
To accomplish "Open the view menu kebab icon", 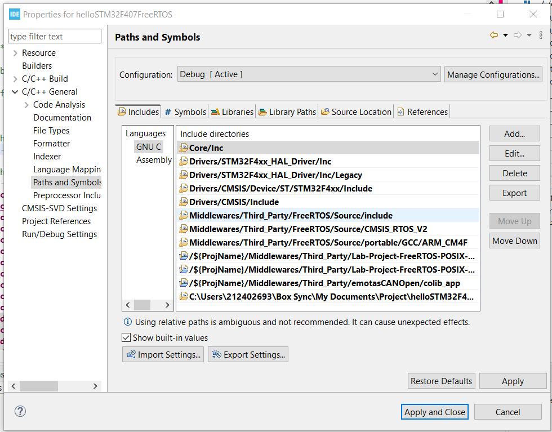I will click(x=541, y=35).
